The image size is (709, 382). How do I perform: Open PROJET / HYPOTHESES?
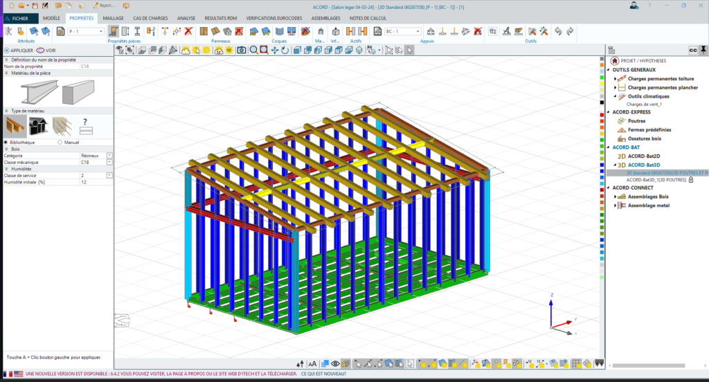click(638, 61)
